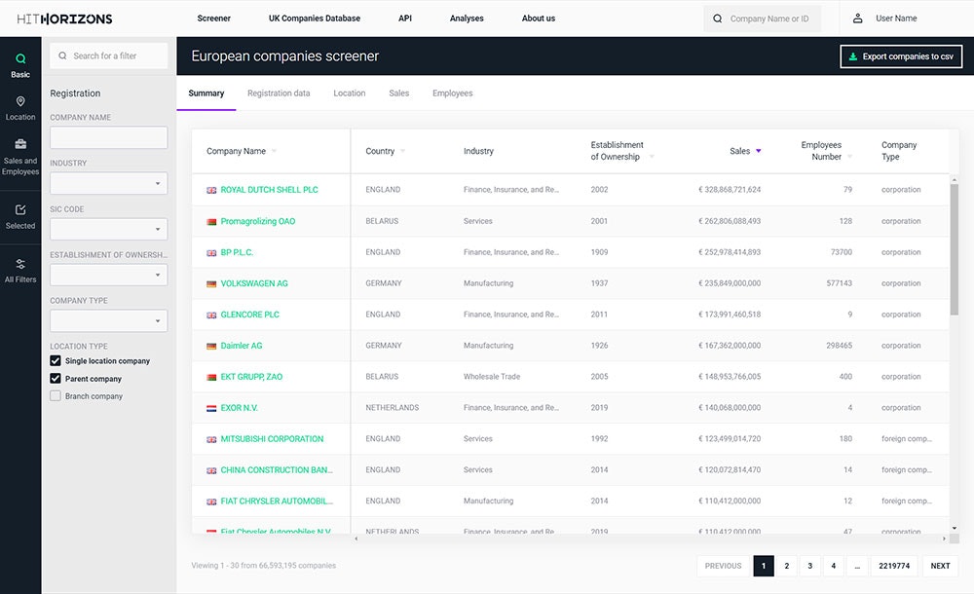This screenshot has height=594, width=974.
Task: Click the flag beside EKT GRUPP, ZAO
Action: [x=211, y=377]
